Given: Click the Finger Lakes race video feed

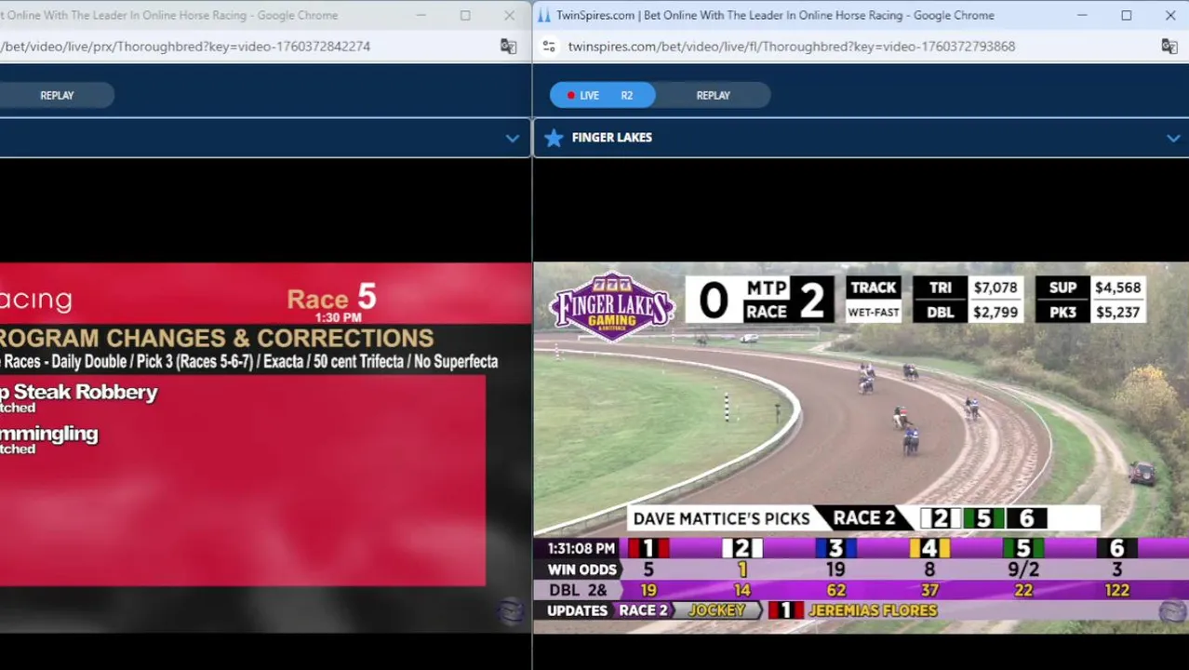Looking at the screenshot, I should pyautogui.click(x=861, y=447).
